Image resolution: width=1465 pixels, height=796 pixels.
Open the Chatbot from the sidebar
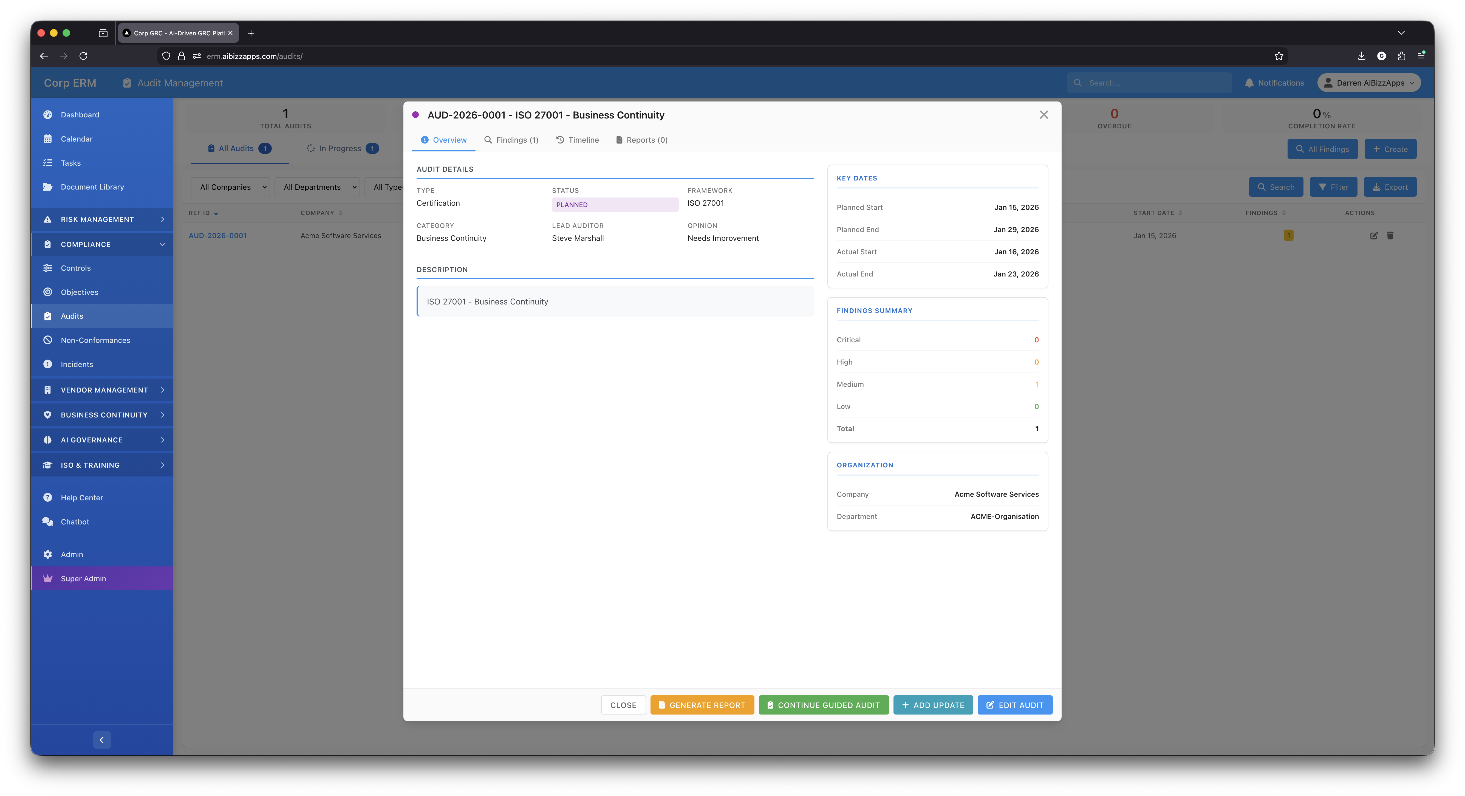click(75, 521)
